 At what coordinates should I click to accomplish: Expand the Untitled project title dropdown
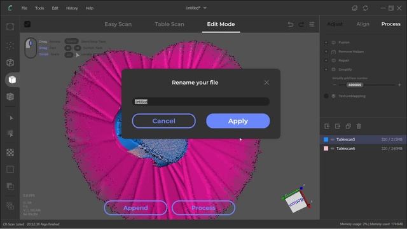205,8
